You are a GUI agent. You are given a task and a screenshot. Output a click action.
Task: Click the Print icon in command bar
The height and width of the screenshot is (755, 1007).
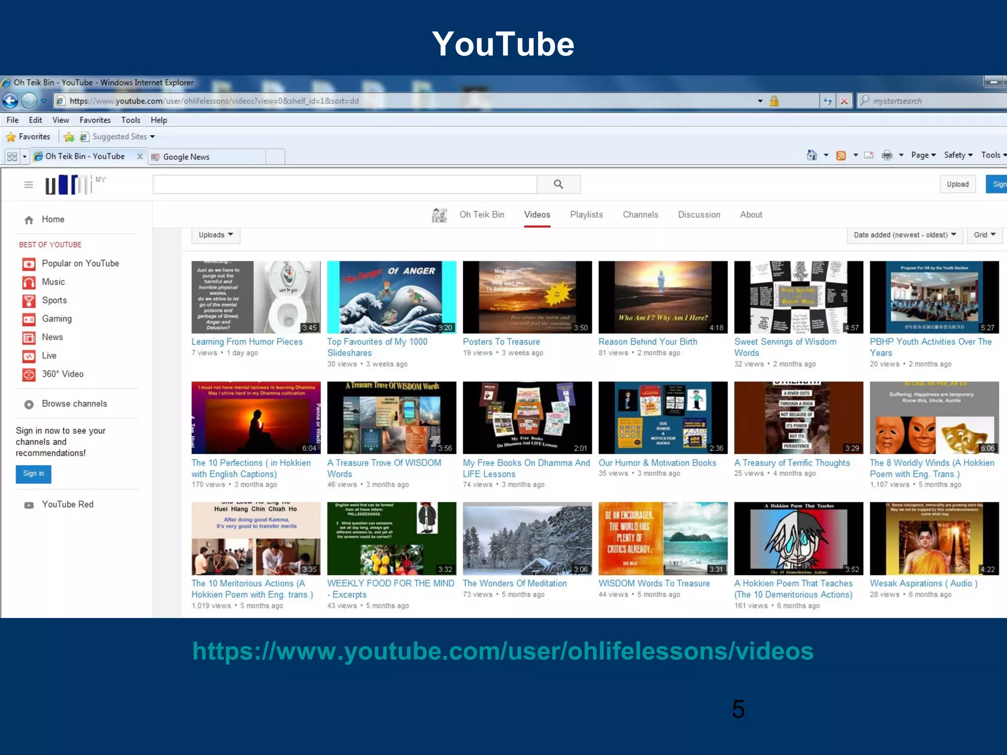pyautogui.click(x=887, y=155)
